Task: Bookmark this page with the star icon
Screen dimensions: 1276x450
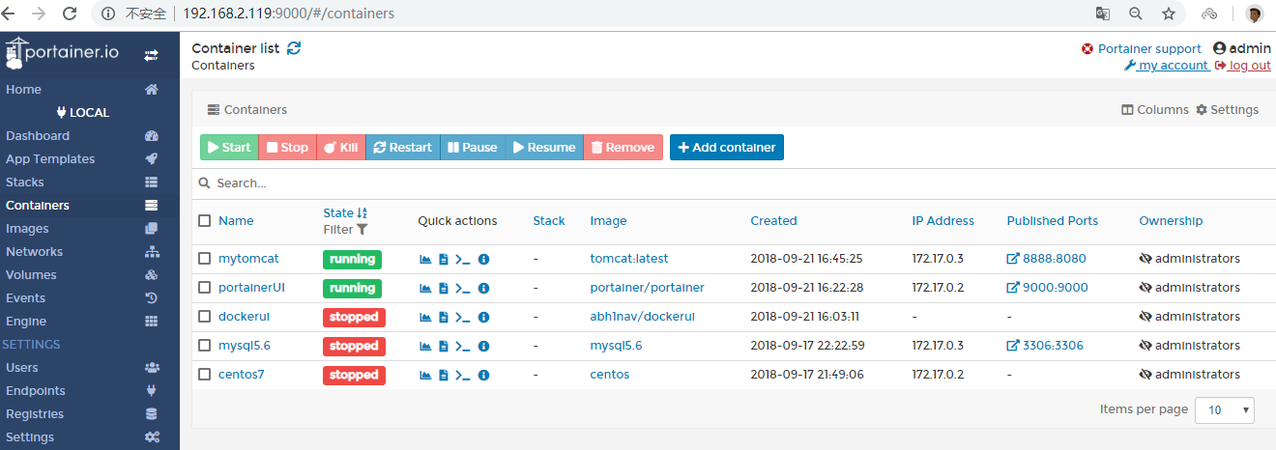Action: [x=1169, y=14]
